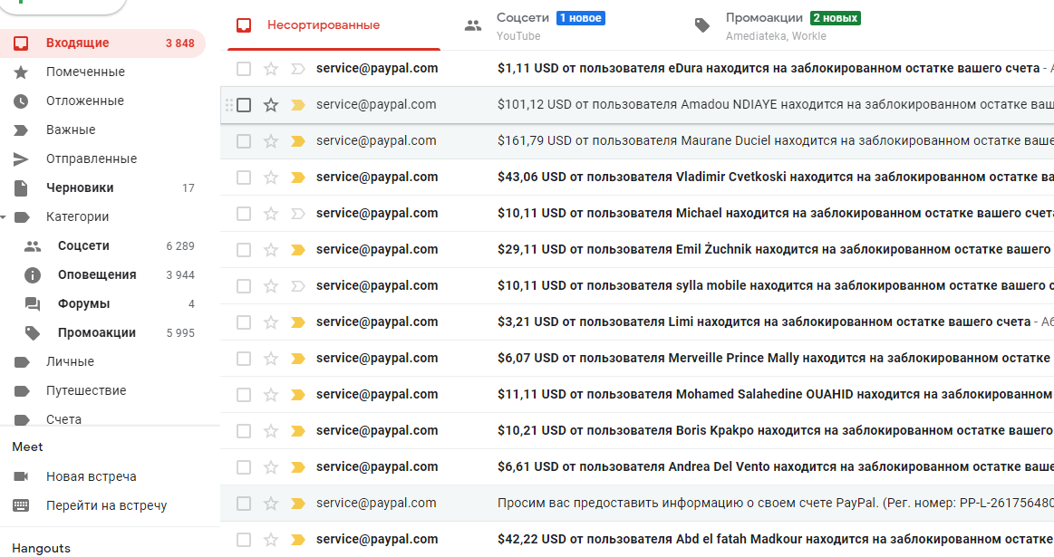
Task: Star the Maurane Duciel email
Action: pyautogui.click(x=271, y=141)
